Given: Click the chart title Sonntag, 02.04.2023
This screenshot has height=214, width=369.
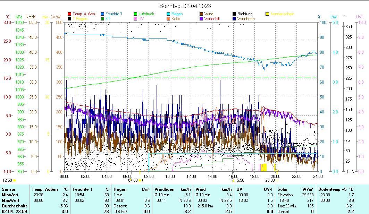Looking at the screenshot, I should (185, 6).
